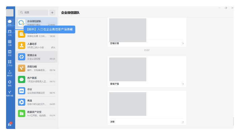Open 文档 from the left sidebar
The image size is (240, 135).
click(10, 33)
